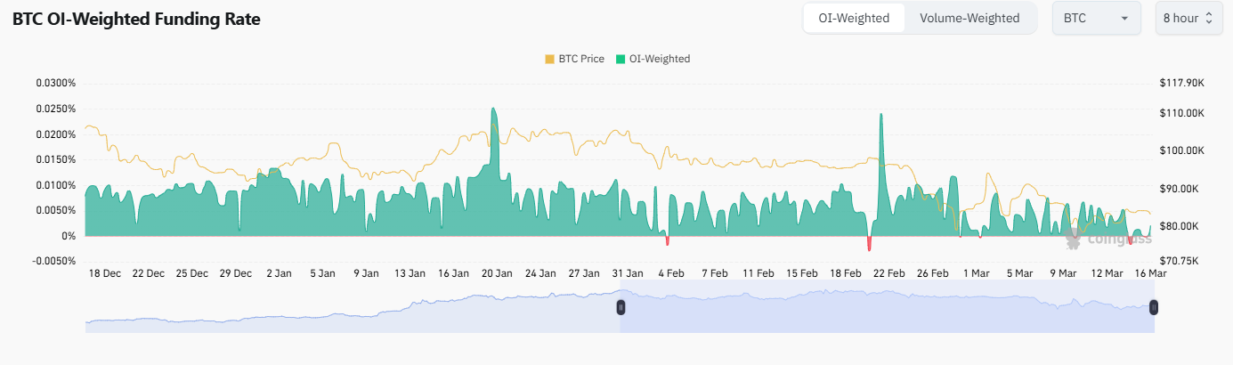Click the red negative dip near 14 Mar
This screenshot has width=1233, height=365.
click(x=1130, y=240)
